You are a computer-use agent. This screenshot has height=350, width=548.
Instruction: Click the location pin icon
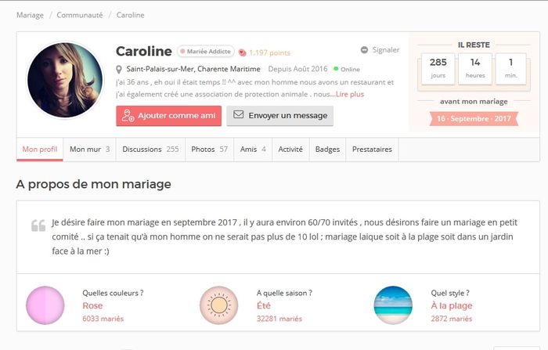119,69
